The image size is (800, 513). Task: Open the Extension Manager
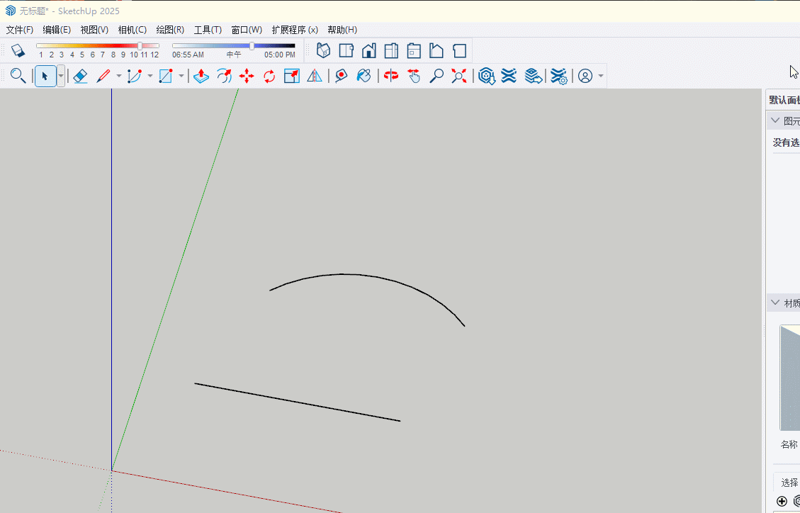558,76
